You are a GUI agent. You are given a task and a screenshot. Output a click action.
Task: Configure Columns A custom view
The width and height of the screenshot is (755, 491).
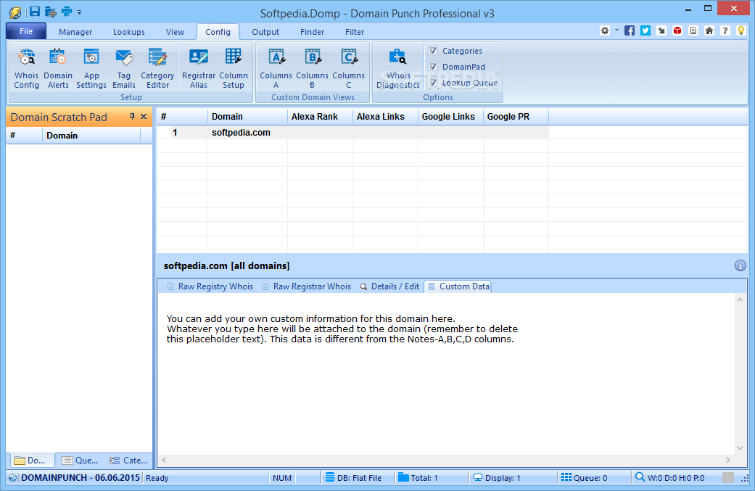[276, 68]
